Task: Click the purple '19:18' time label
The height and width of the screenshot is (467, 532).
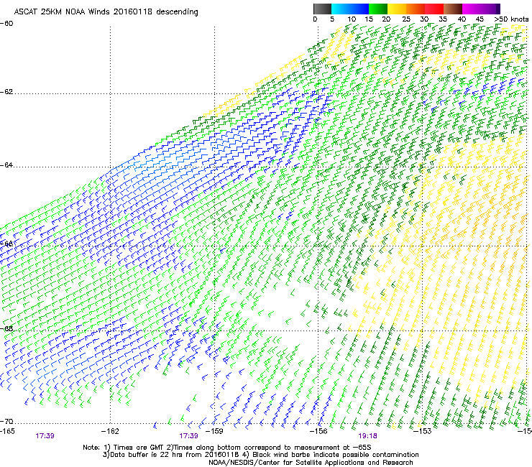Action: 367,436
